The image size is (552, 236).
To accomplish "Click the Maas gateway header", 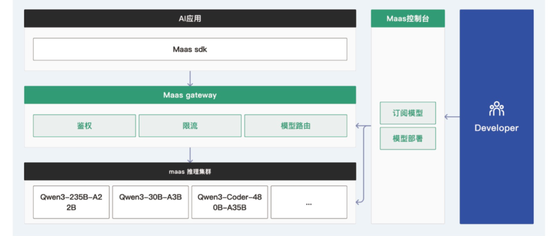I will pos(190,95).
